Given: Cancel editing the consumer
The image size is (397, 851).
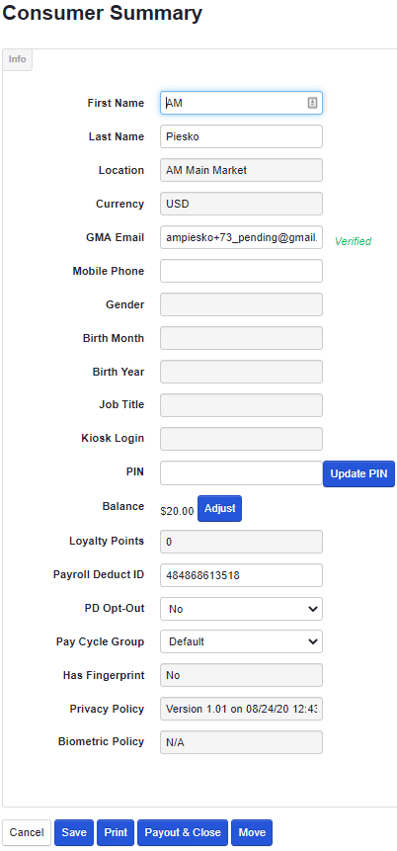Looking at the screenshot, I should pyautogui.click(x=27, y=832).
